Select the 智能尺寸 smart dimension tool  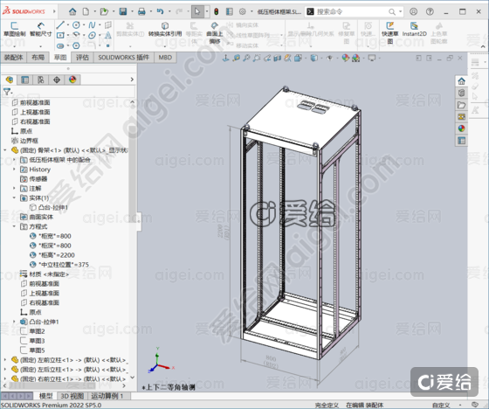point(40,30)
